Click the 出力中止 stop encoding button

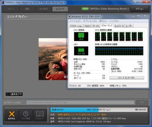click(x=11, y=115)
